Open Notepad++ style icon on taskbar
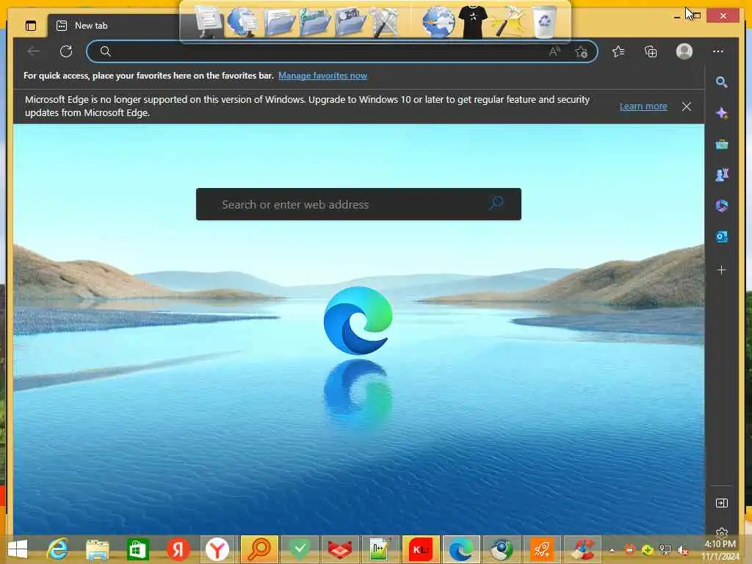 point(380,549)
